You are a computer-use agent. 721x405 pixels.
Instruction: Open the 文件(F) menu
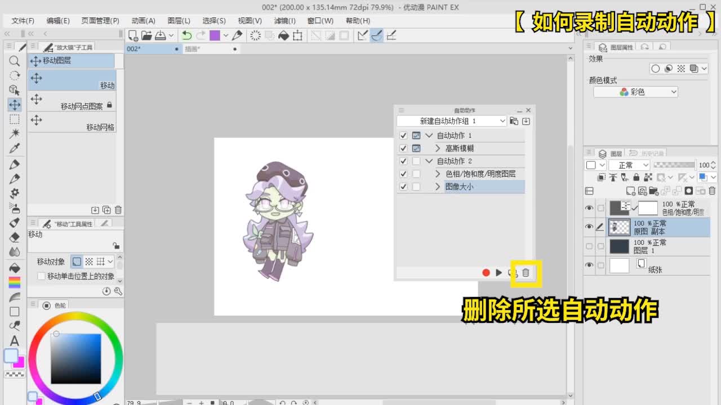point(23,21)
